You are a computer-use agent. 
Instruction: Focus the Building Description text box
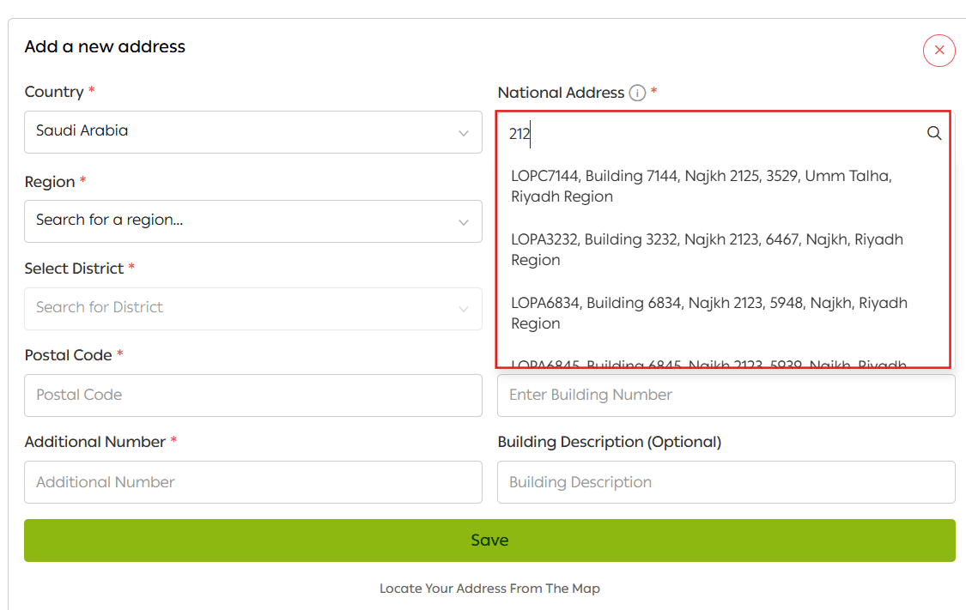coord(726,482)
